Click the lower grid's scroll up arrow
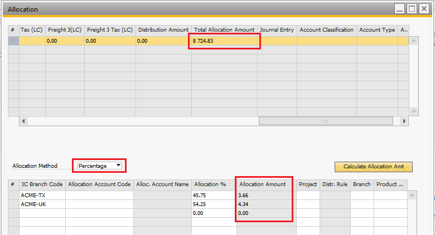435x235 pixels. click(413, 195)
